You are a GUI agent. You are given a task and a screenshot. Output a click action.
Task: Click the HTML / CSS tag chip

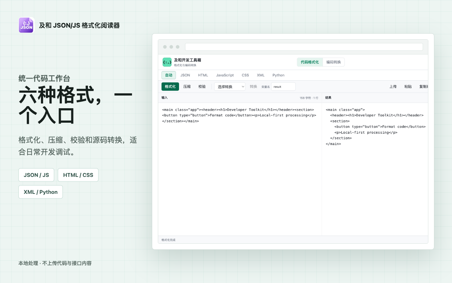click(x=78, y=175)
